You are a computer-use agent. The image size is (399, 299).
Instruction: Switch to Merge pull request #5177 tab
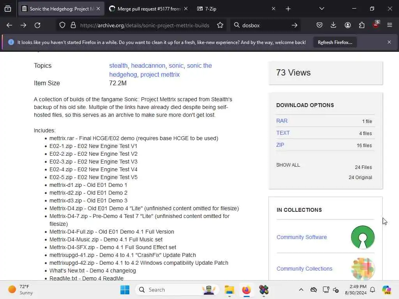click(148, 9)
